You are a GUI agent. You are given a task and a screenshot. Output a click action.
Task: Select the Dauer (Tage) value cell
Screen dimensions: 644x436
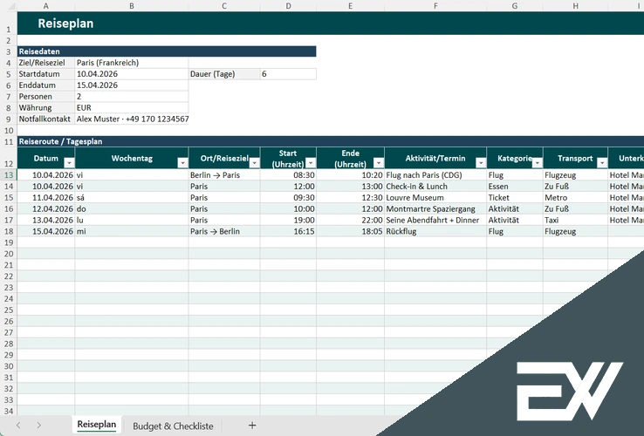(x=287, y=74)
